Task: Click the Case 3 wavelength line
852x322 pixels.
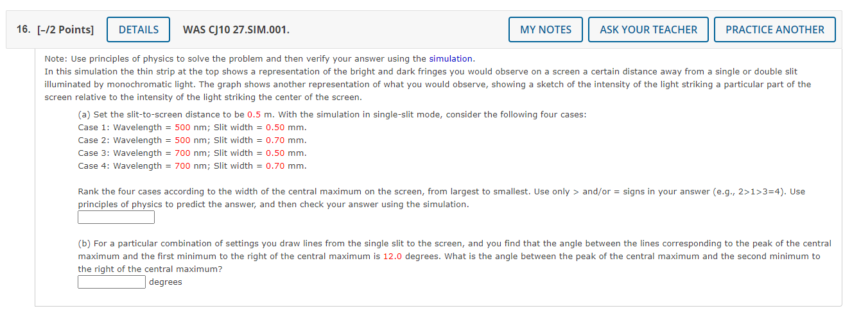Action: click(x=192, y=153)
